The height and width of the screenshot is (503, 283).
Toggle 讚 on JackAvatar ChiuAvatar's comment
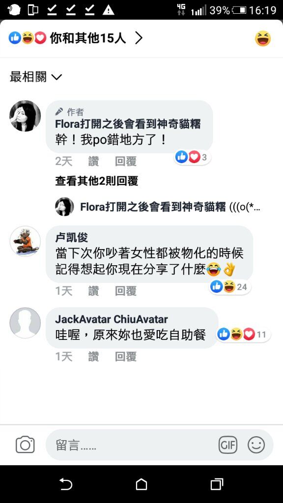(93, 357)
